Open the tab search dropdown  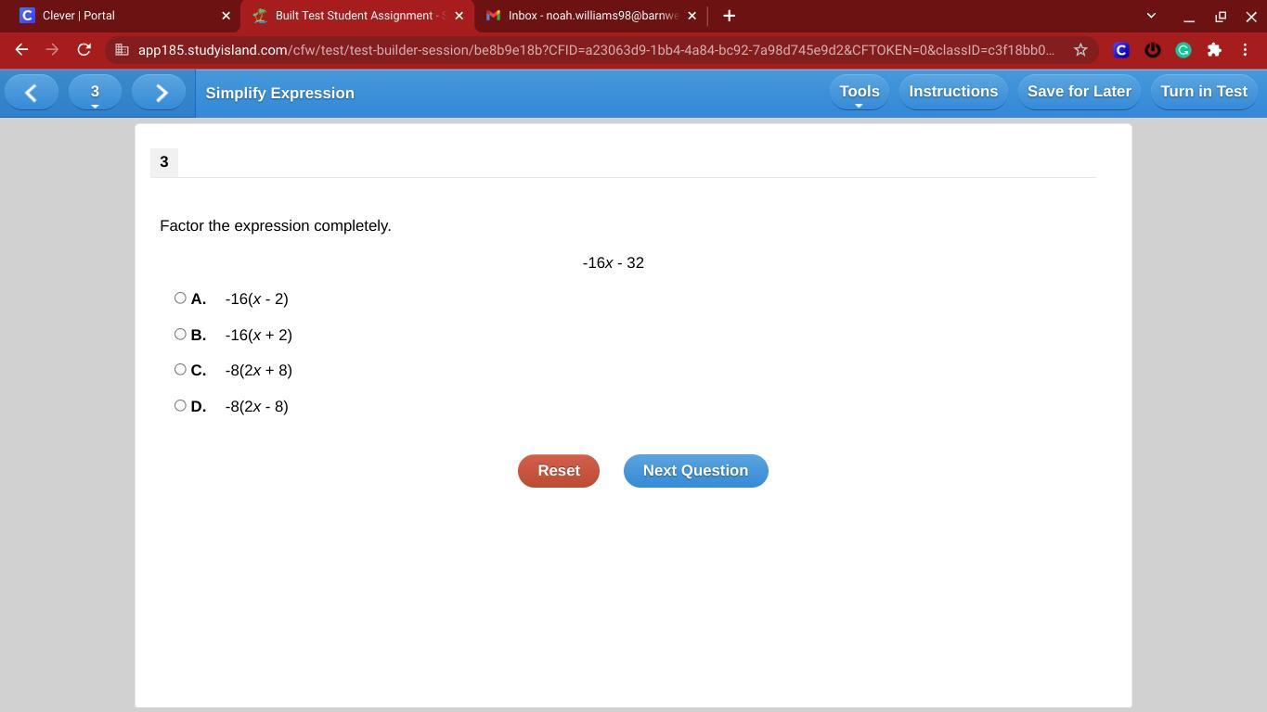[1151, 16]
